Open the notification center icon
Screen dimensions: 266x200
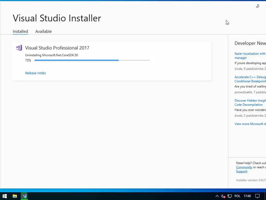(x=257, y=196)
